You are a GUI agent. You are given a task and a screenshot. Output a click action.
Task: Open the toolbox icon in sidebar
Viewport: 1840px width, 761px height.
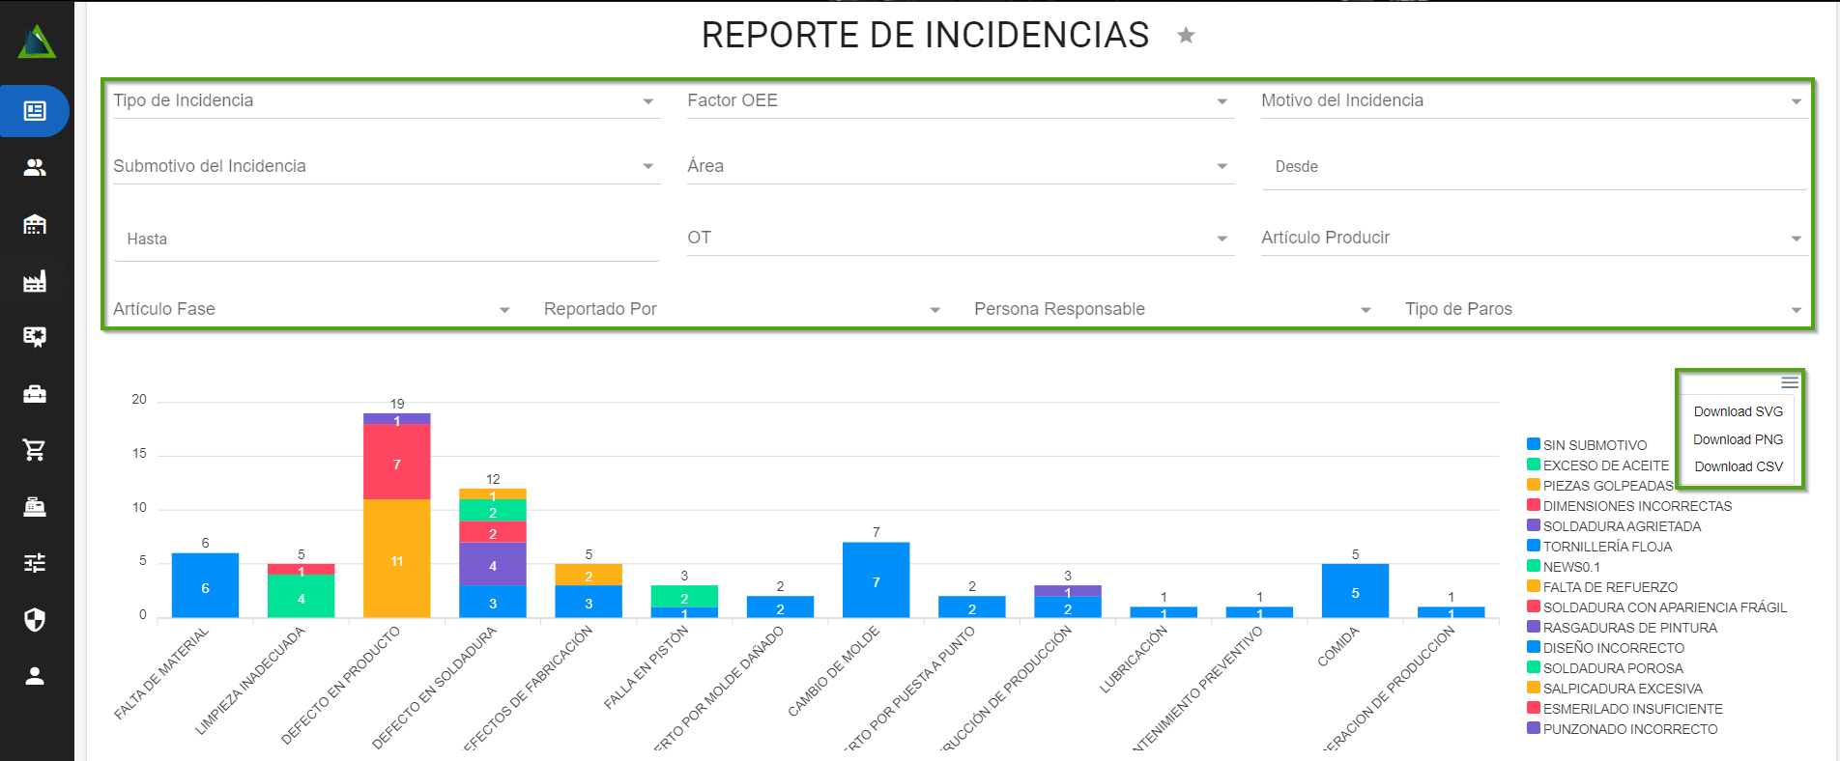[35, 394]
